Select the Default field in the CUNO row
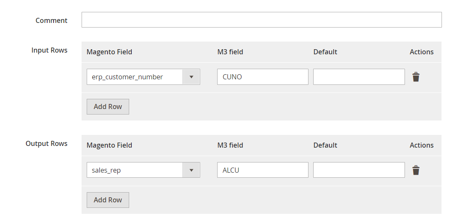Image resolution: width=467 pixels, height=224 pixels. click(x=359, y=77)
